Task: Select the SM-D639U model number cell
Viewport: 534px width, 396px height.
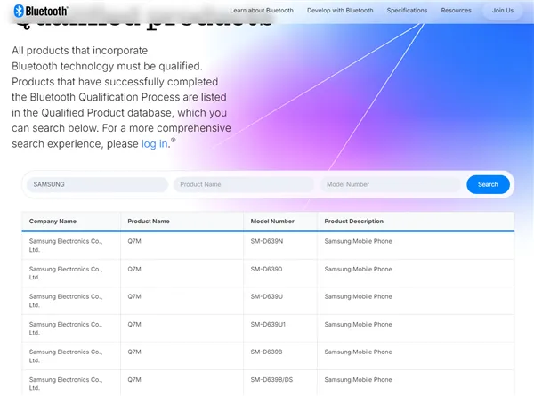Action: 268,296
